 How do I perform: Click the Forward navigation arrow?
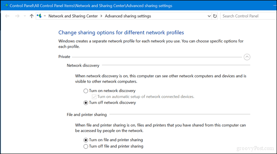[17, 16]
